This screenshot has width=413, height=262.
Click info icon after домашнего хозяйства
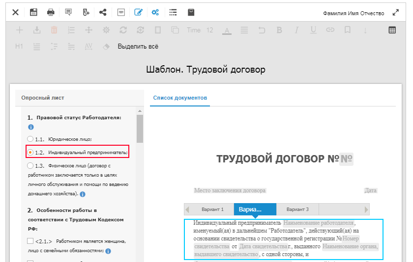83,194
